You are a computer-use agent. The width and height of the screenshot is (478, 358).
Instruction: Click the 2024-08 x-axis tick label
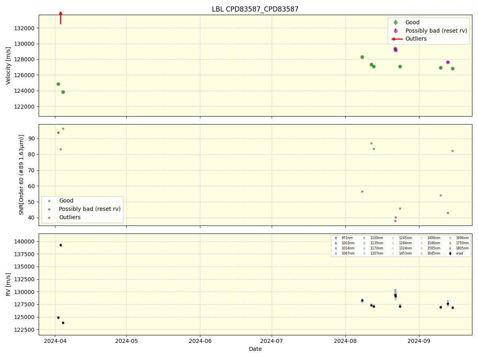[345, 341]
